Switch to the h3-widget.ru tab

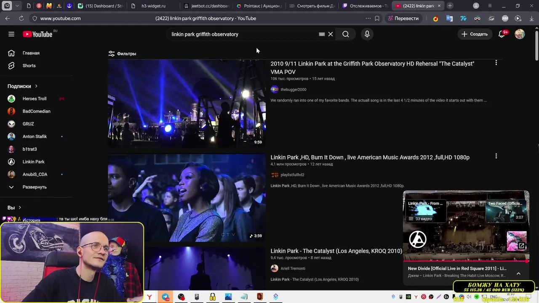tap(153, 6)
